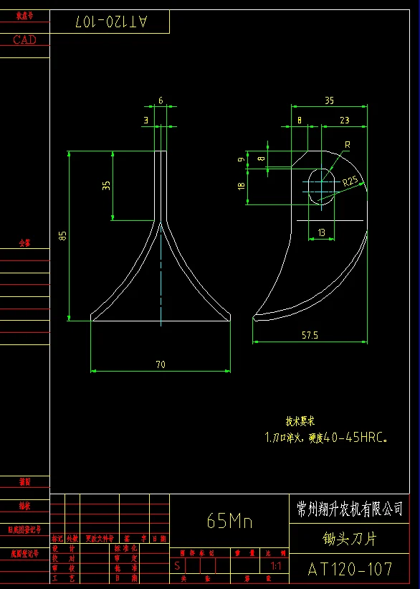
Task: Select the vertical 9 dimension text
Action: (242, 159)
